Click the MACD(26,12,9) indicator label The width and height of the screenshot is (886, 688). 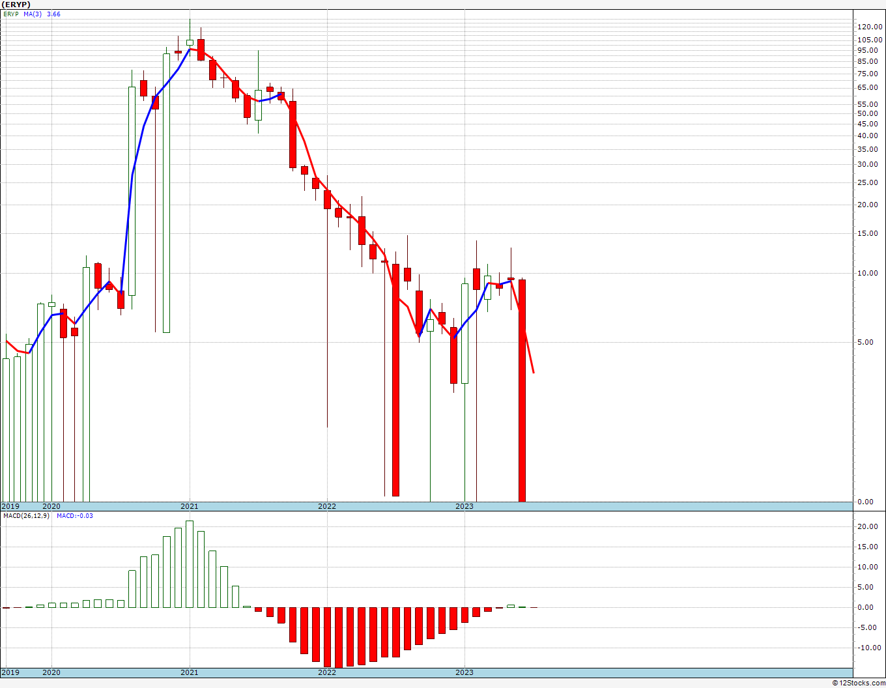25,516
